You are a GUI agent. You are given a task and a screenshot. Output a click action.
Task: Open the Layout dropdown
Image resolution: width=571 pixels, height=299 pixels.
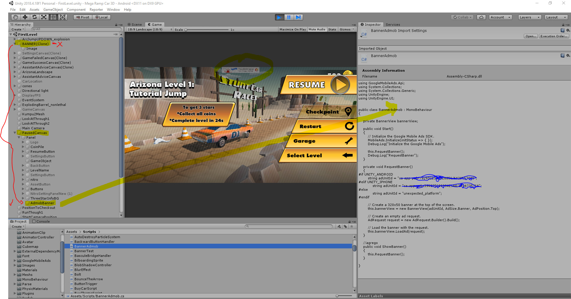tap(556, 17)
